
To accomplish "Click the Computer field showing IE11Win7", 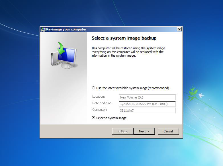I will (x=147, y=110).
